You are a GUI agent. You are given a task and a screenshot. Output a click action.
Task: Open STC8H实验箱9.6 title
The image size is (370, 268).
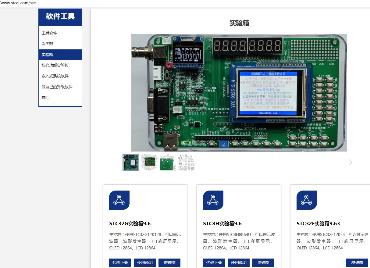(222, 223)
